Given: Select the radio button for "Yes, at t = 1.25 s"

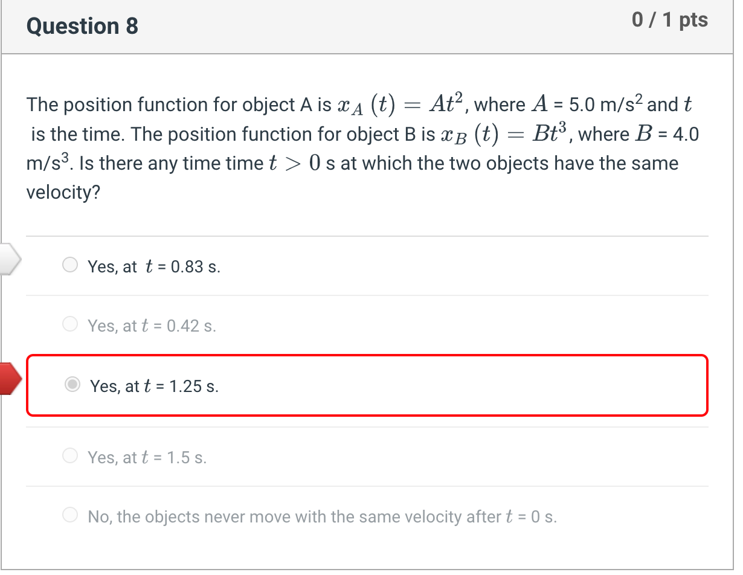Looking at the screenshot, I should click(72, 384).
